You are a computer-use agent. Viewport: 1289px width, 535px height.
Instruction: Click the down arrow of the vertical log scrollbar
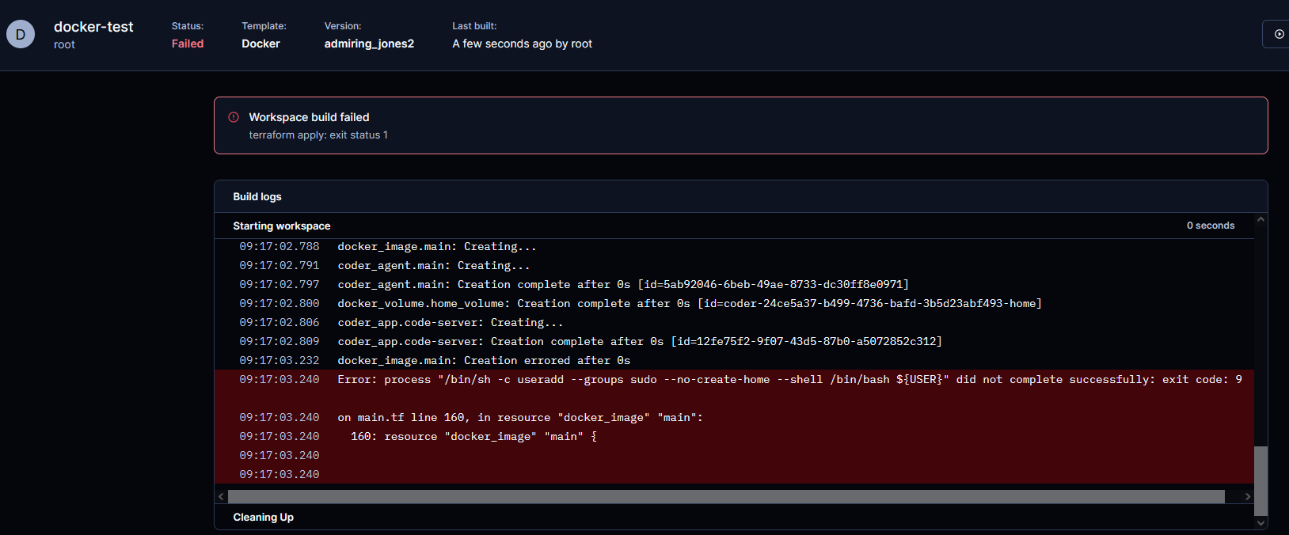click(x=1260, y=522)
